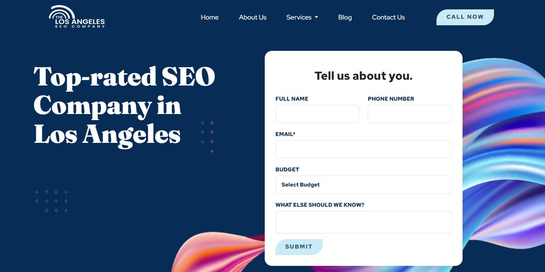This screenshot has height=272, width=545.
Task: Focus the Full Name input field
Action: pyautogui.click(x=317, y=114)
